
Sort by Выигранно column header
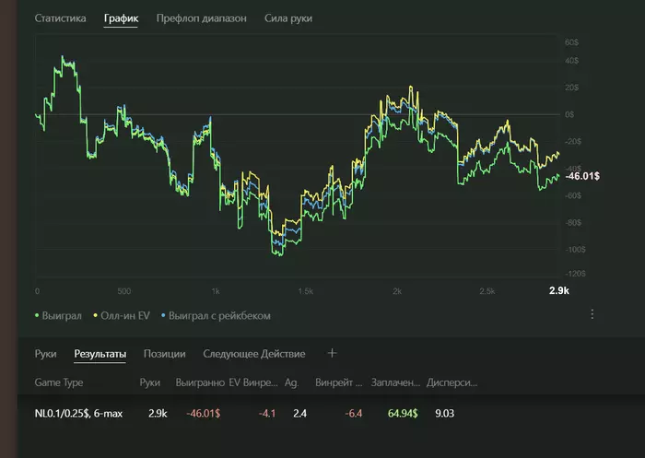coord(198,381)
